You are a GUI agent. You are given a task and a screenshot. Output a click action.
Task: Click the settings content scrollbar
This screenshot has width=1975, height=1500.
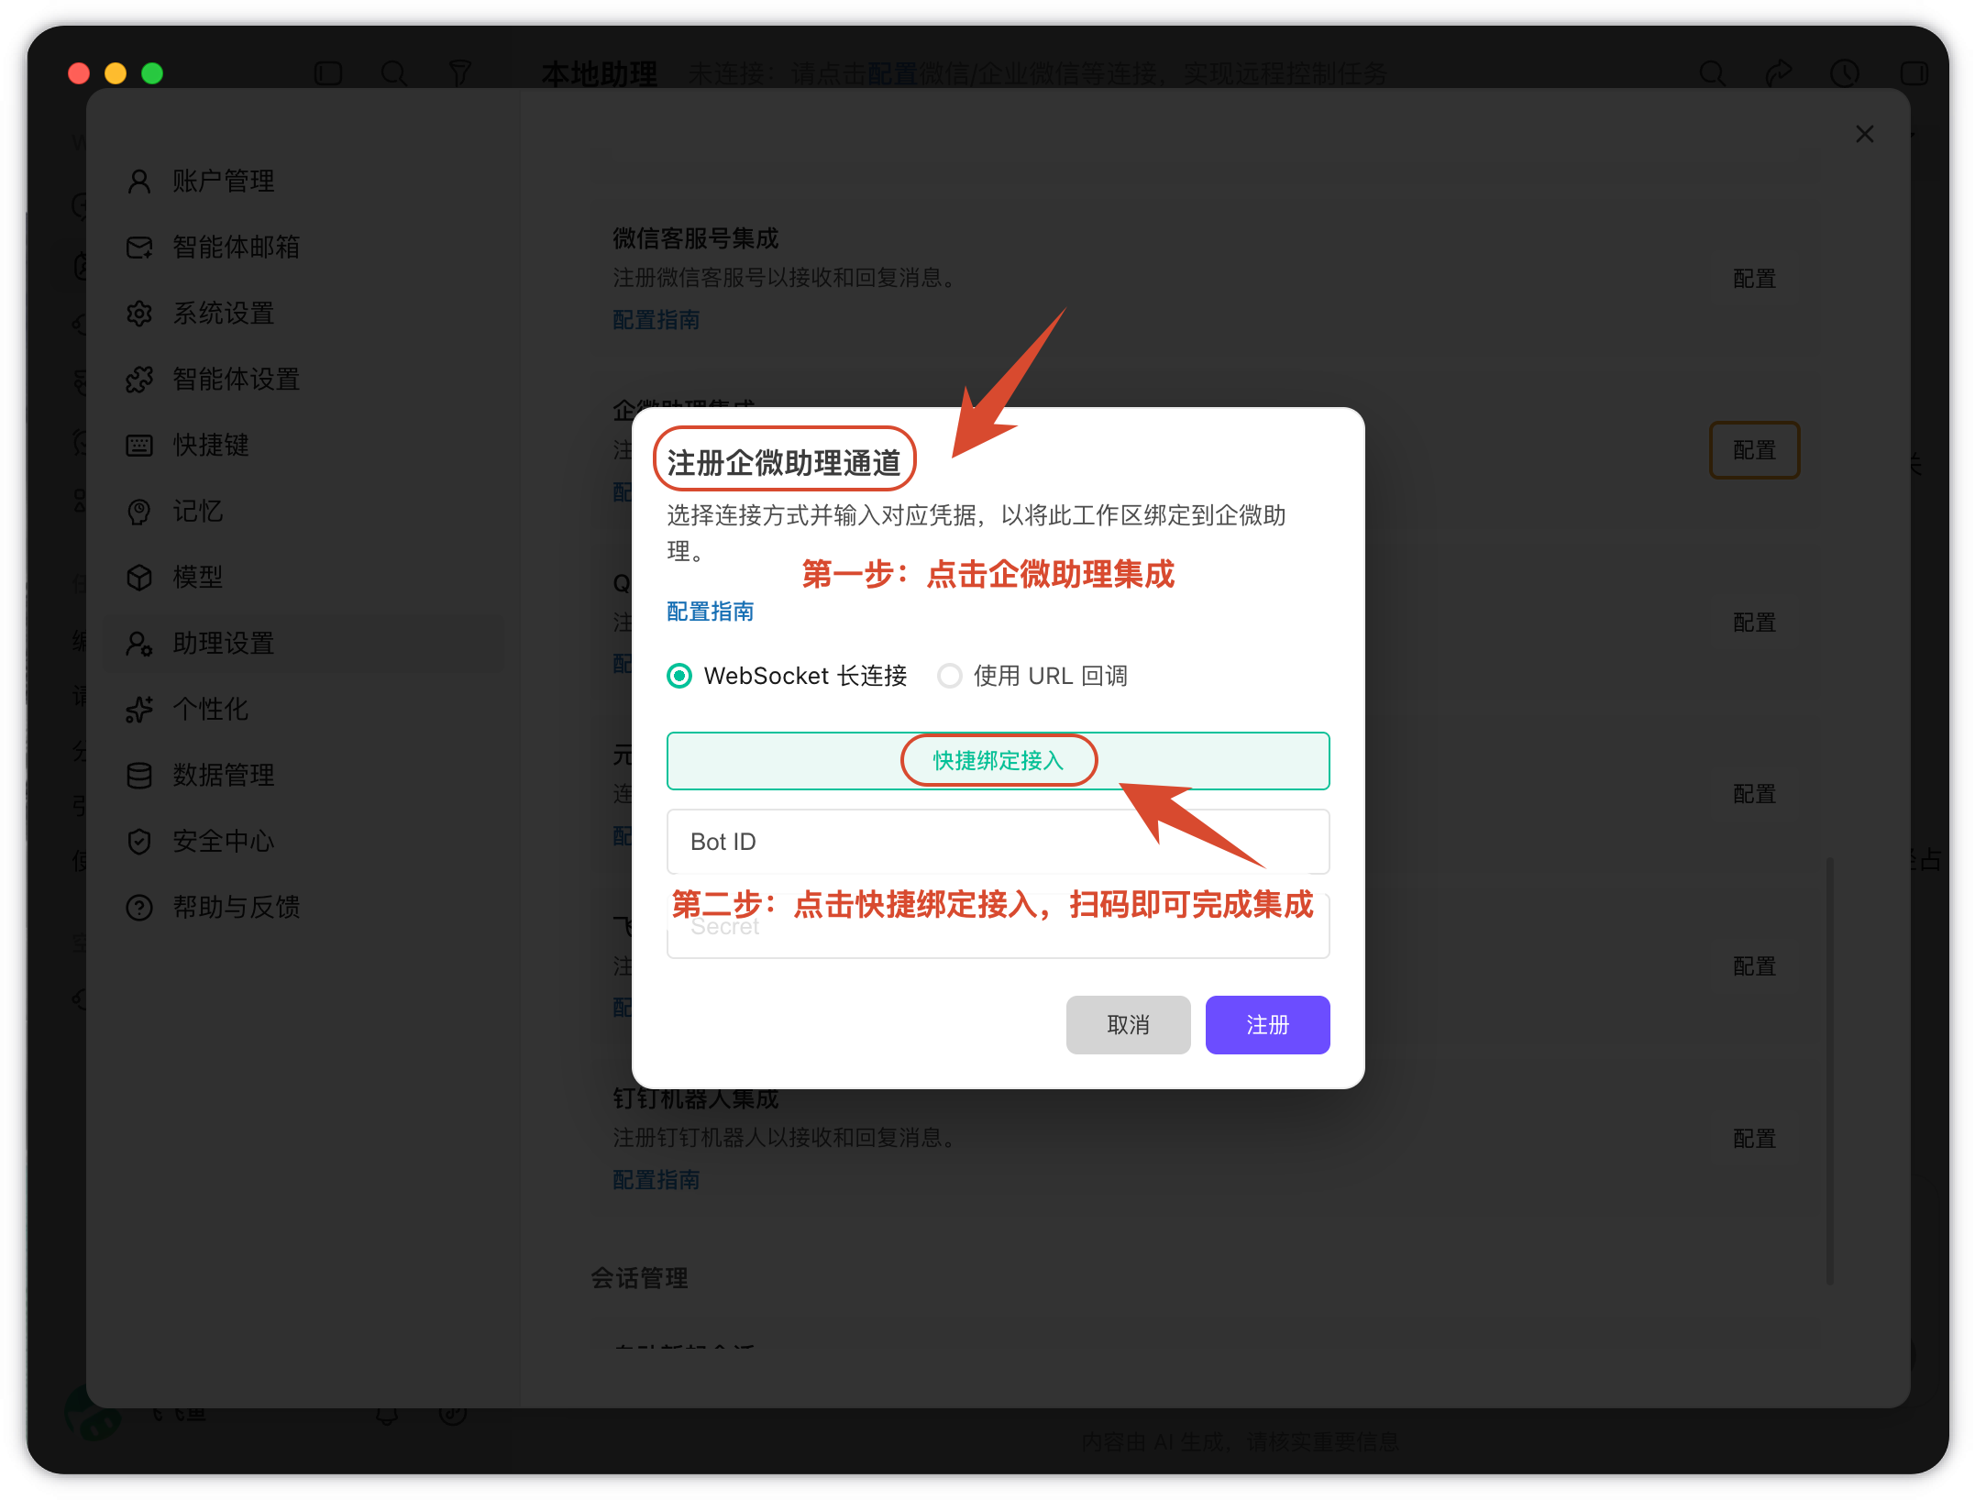[x=1829, y=1071]
